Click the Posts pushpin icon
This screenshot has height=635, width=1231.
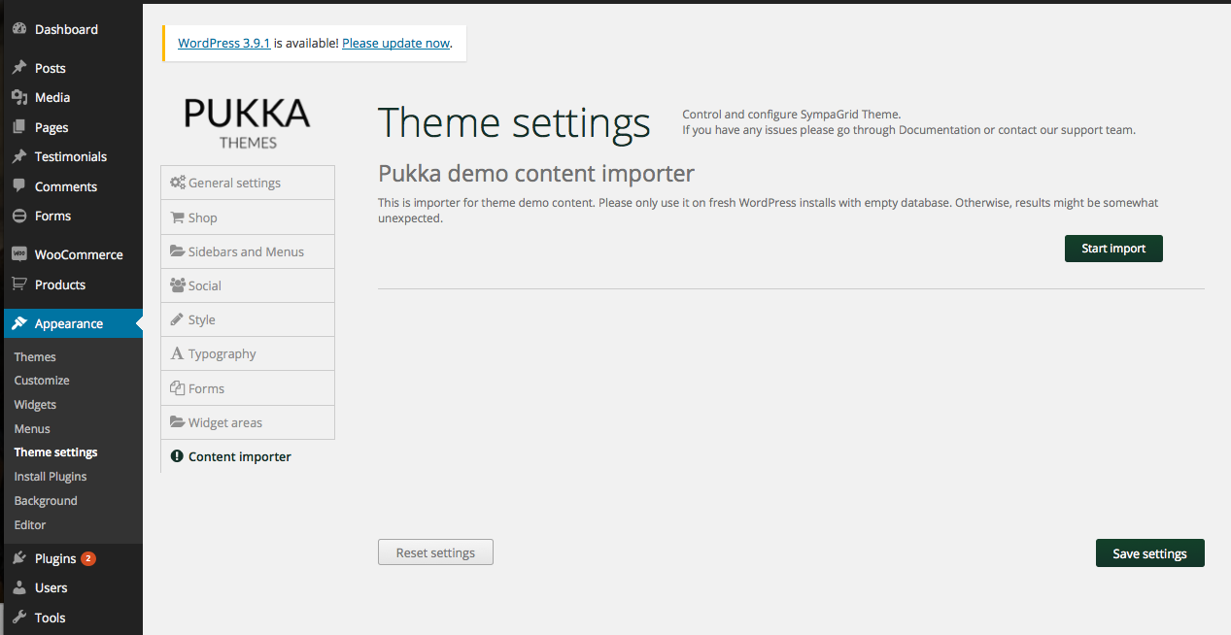point(18,68)
